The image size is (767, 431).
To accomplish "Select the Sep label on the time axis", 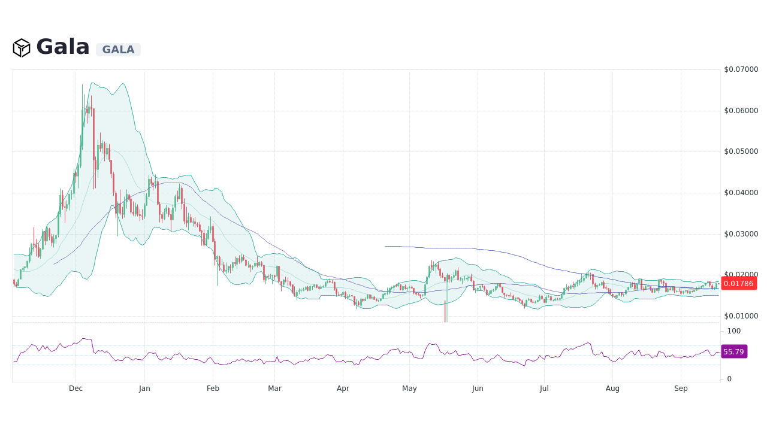I will (x=681, y=388).
